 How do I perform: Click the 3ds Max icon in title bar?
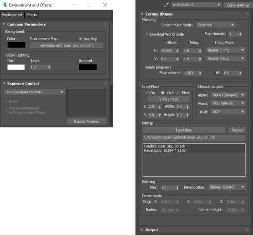[x=5, y=5]
